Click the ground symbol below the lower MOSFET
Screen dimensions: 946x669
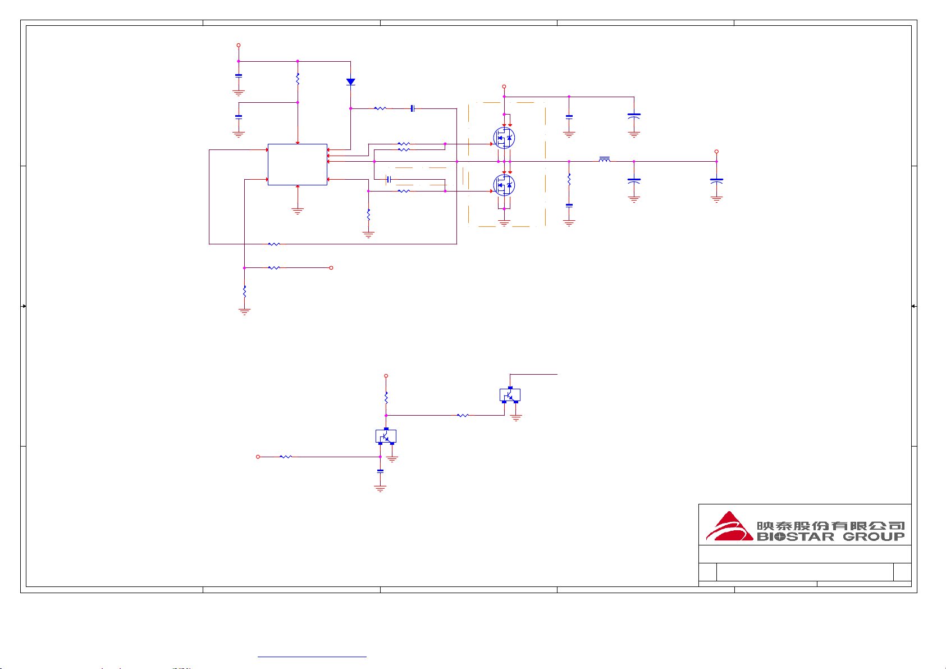click(x=504, y=223)
